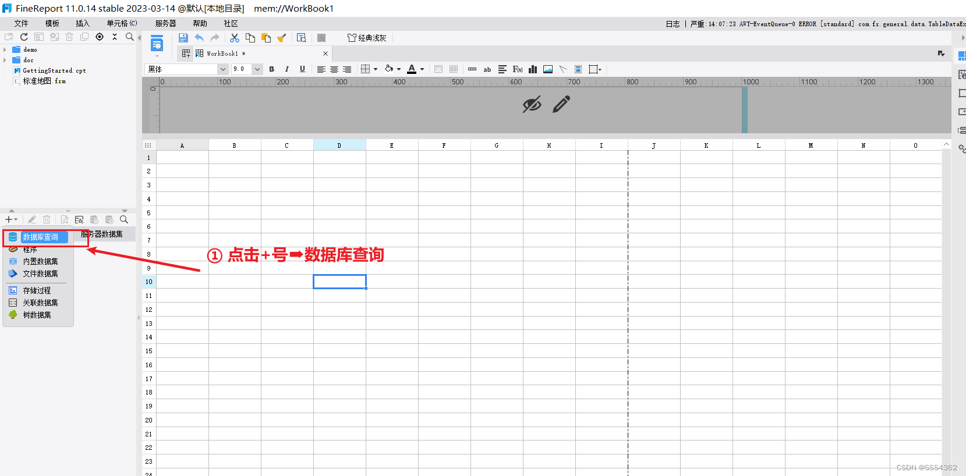The image size is (966, 476).
Task: Select the Format Painter brush
Action: [x=282, y=38]
